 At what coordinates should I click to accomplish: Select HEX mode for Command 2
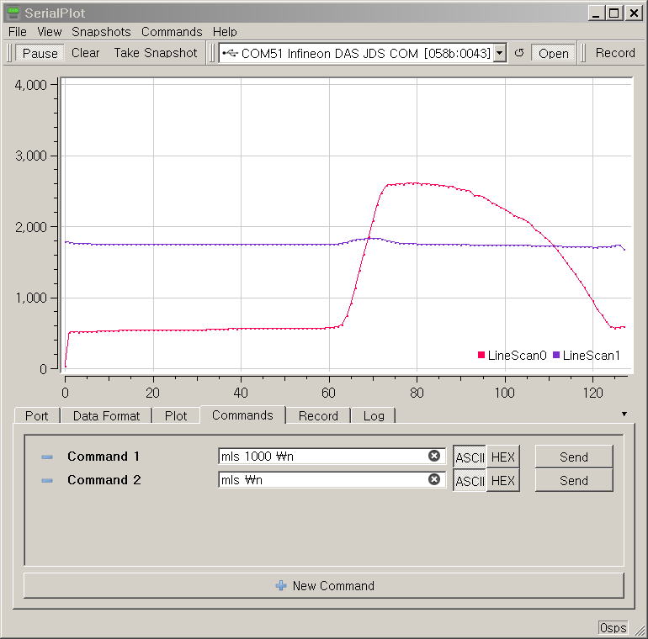click(x=503, y=480)
